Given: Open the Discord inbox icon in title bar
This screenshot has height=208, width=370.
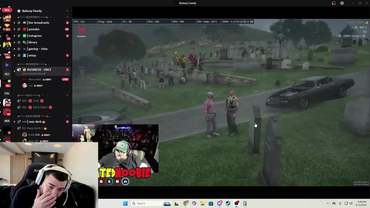Looking at the screenshot, I should pos(334,3).
